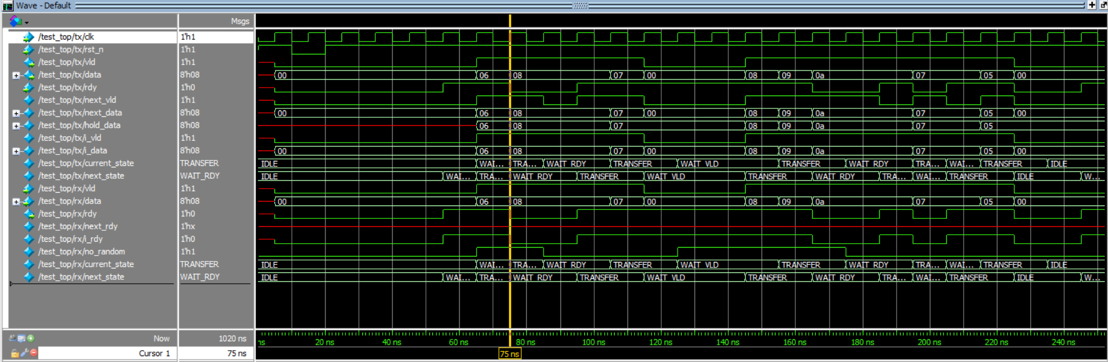Click the icon of /test_top/rx/i_rdy signal
The width and height of the screenshot is (1108, 362).
pos(29,239)
